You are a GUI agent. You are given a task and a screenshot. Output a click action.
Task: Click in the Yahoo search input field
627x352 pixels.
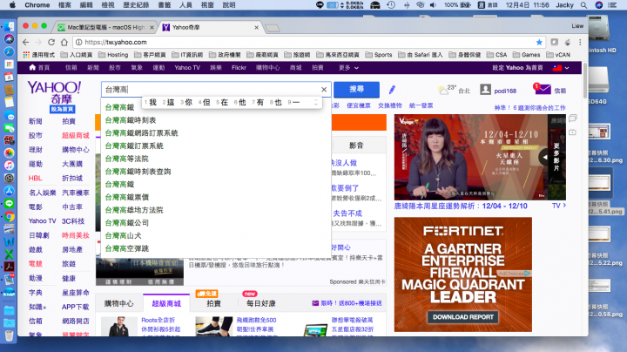pos(216,90)
